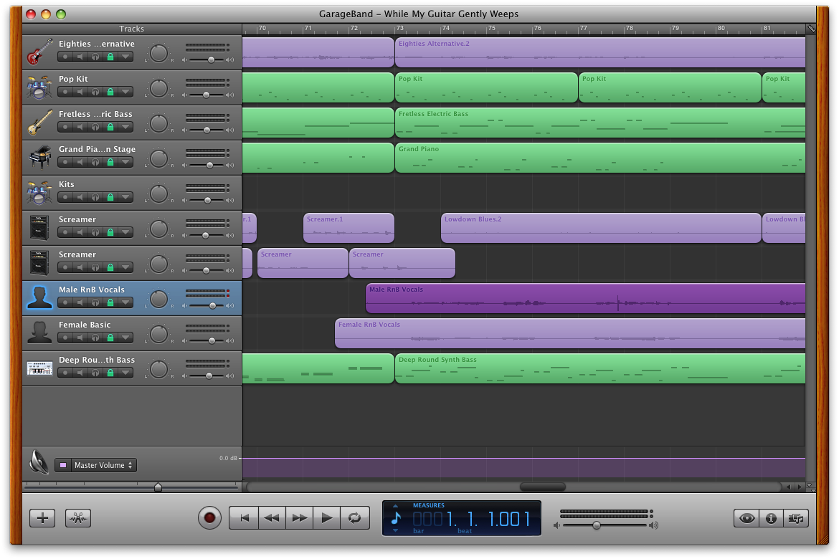Click the Female Basic track name
The width and height of the screenshot is (839, 559).
click(85, 325)
